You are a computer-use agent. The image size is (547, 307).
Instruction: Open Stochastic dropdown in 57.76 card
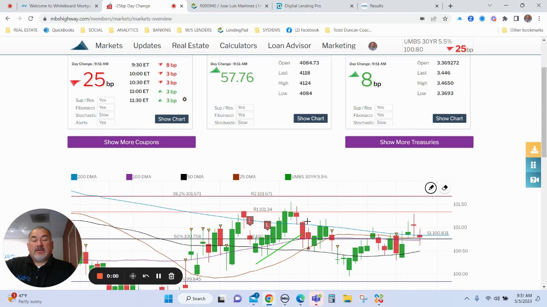click(245, 122)
